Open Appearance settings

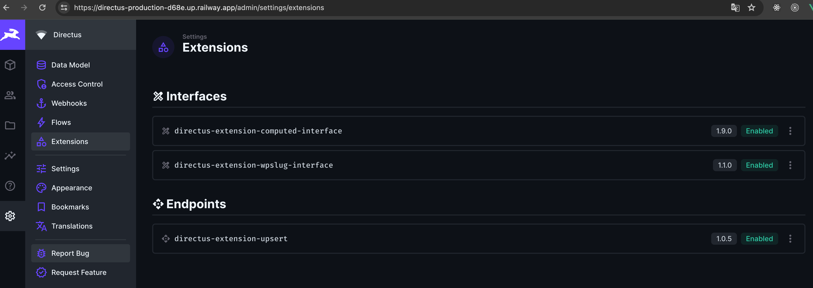(x=80, y=188)
